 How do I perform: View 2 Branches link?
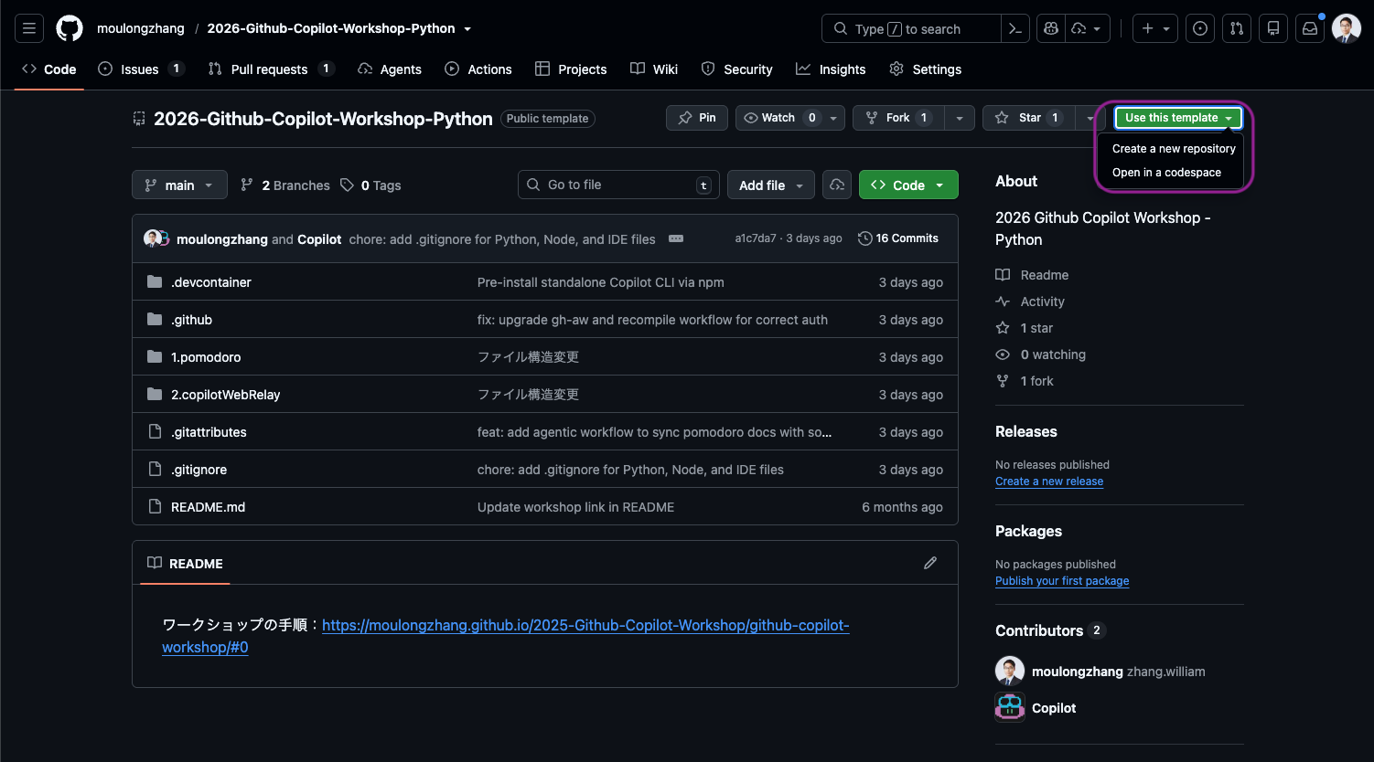point(284,185)
